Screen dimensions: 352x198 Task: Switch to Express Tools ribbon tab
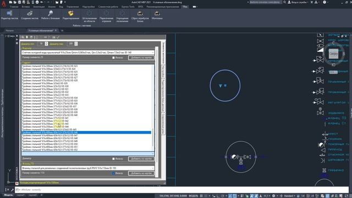[x=128, y=7]
